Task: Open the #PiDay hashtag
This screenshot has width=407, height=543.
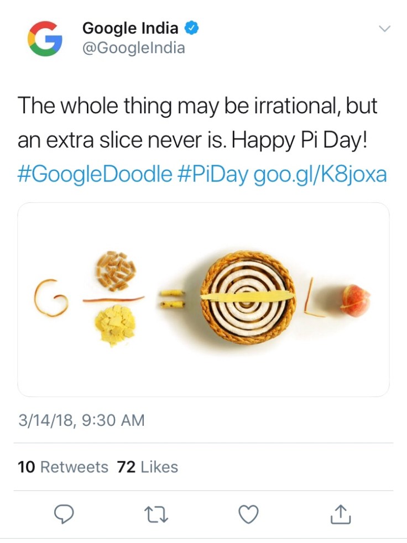Action: click(x=212, y=175)
